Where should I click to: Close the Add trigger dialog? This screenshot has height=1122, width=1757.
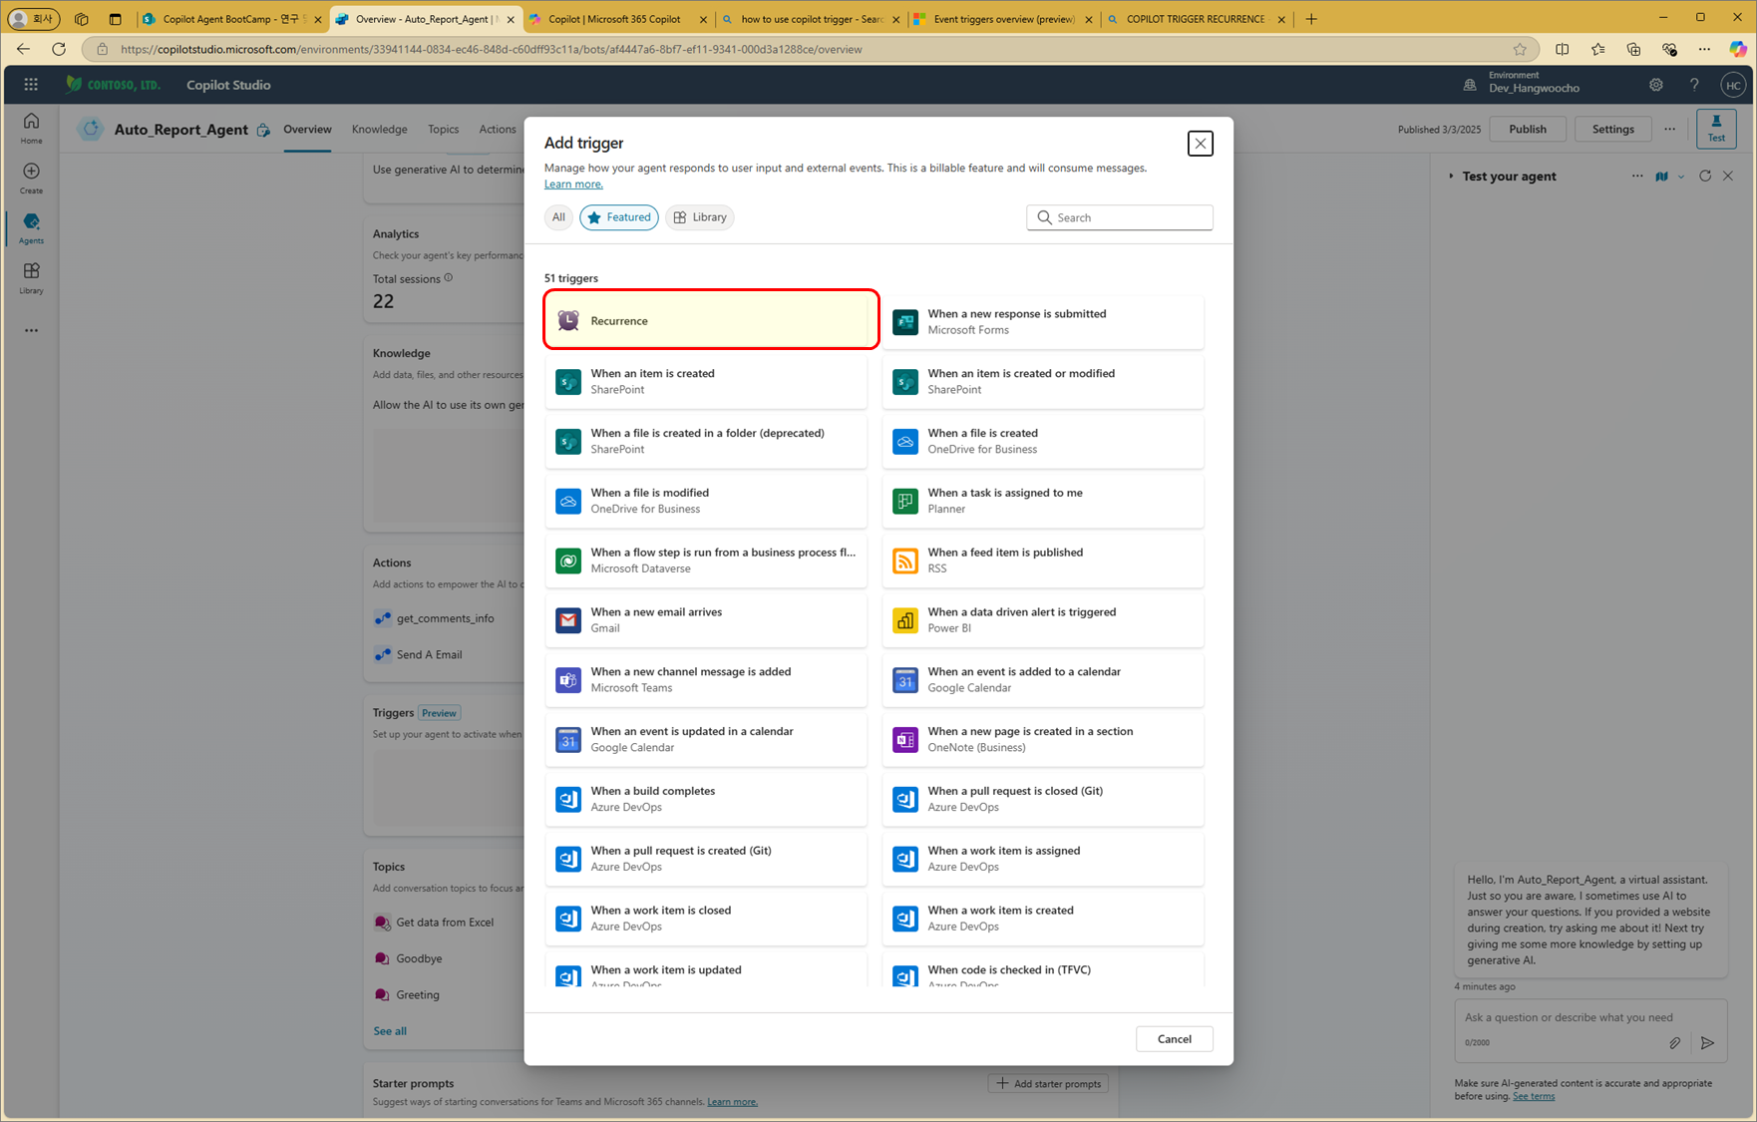pos(1201,144)
